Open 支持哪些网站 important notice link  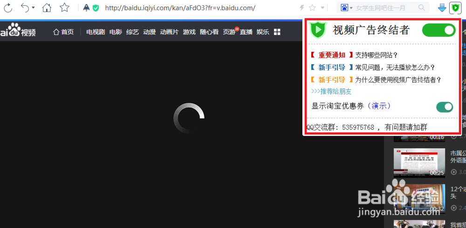376,55
